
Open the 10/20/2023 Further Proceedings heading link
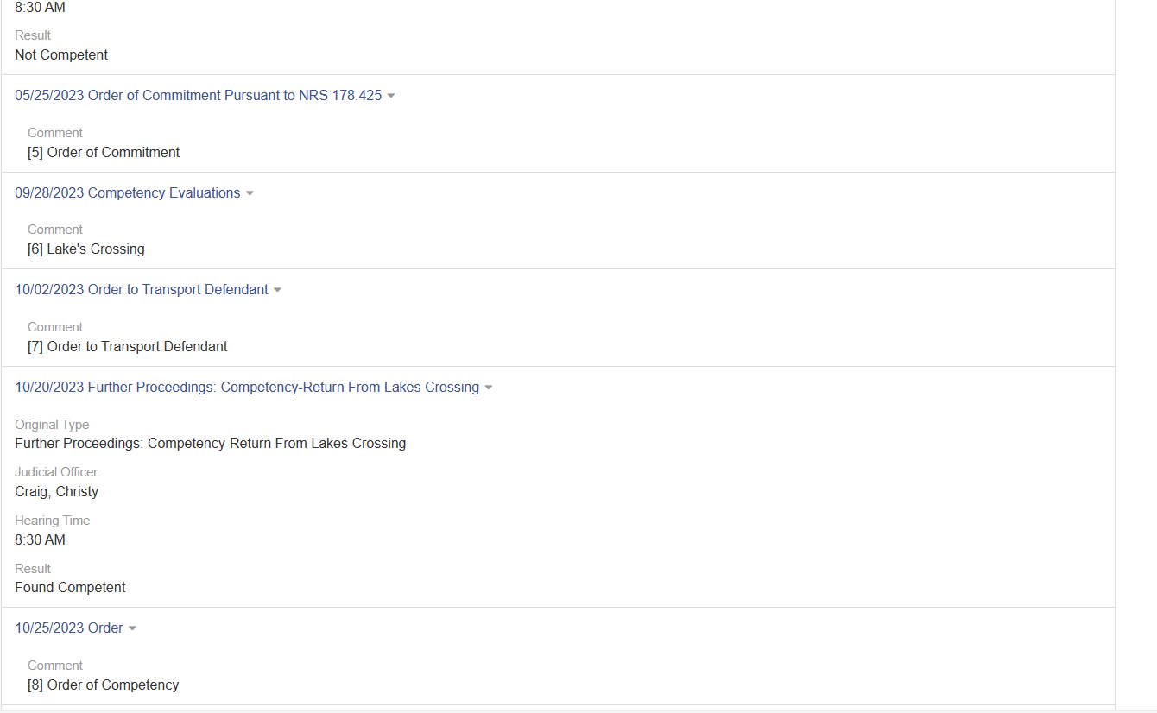coord(246,388)
